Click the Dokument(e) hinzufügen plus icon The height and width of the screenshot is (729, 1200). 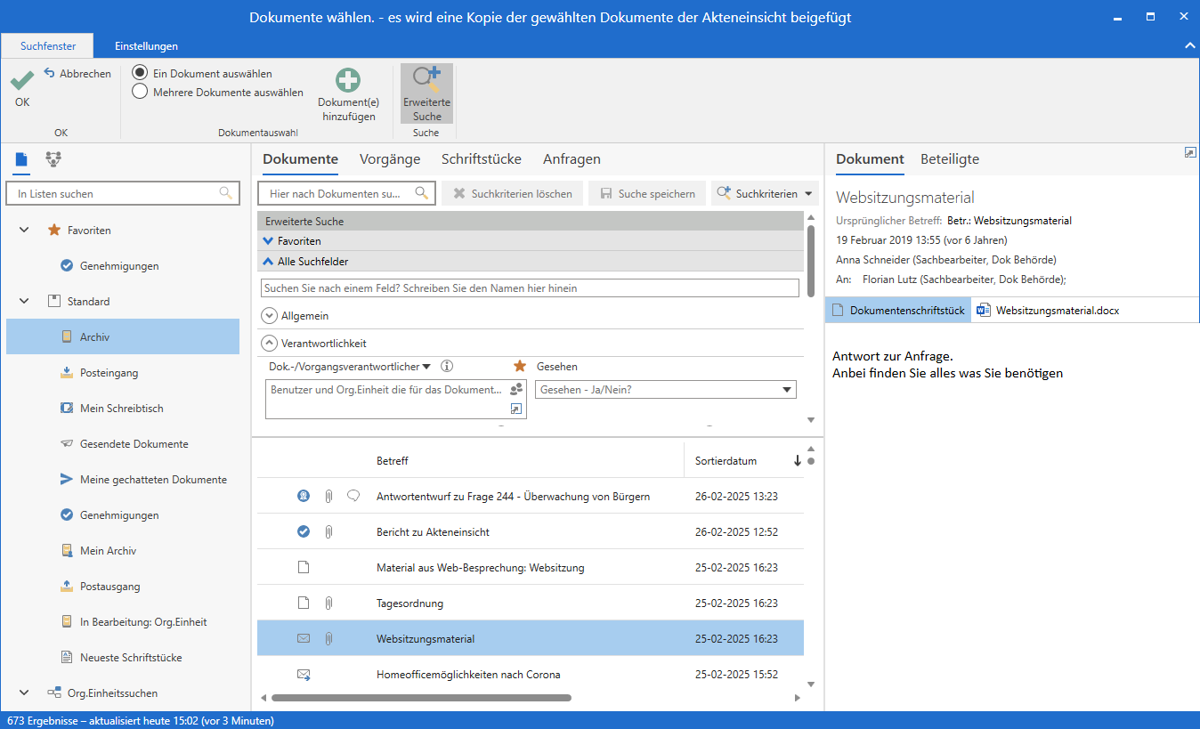click(x=348, y=80)
